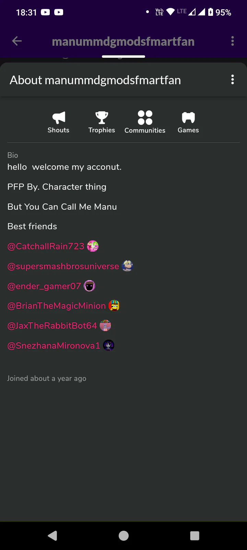
Task: Tap BrianTheMagicMinion's avatar picture
Action: 114,306
